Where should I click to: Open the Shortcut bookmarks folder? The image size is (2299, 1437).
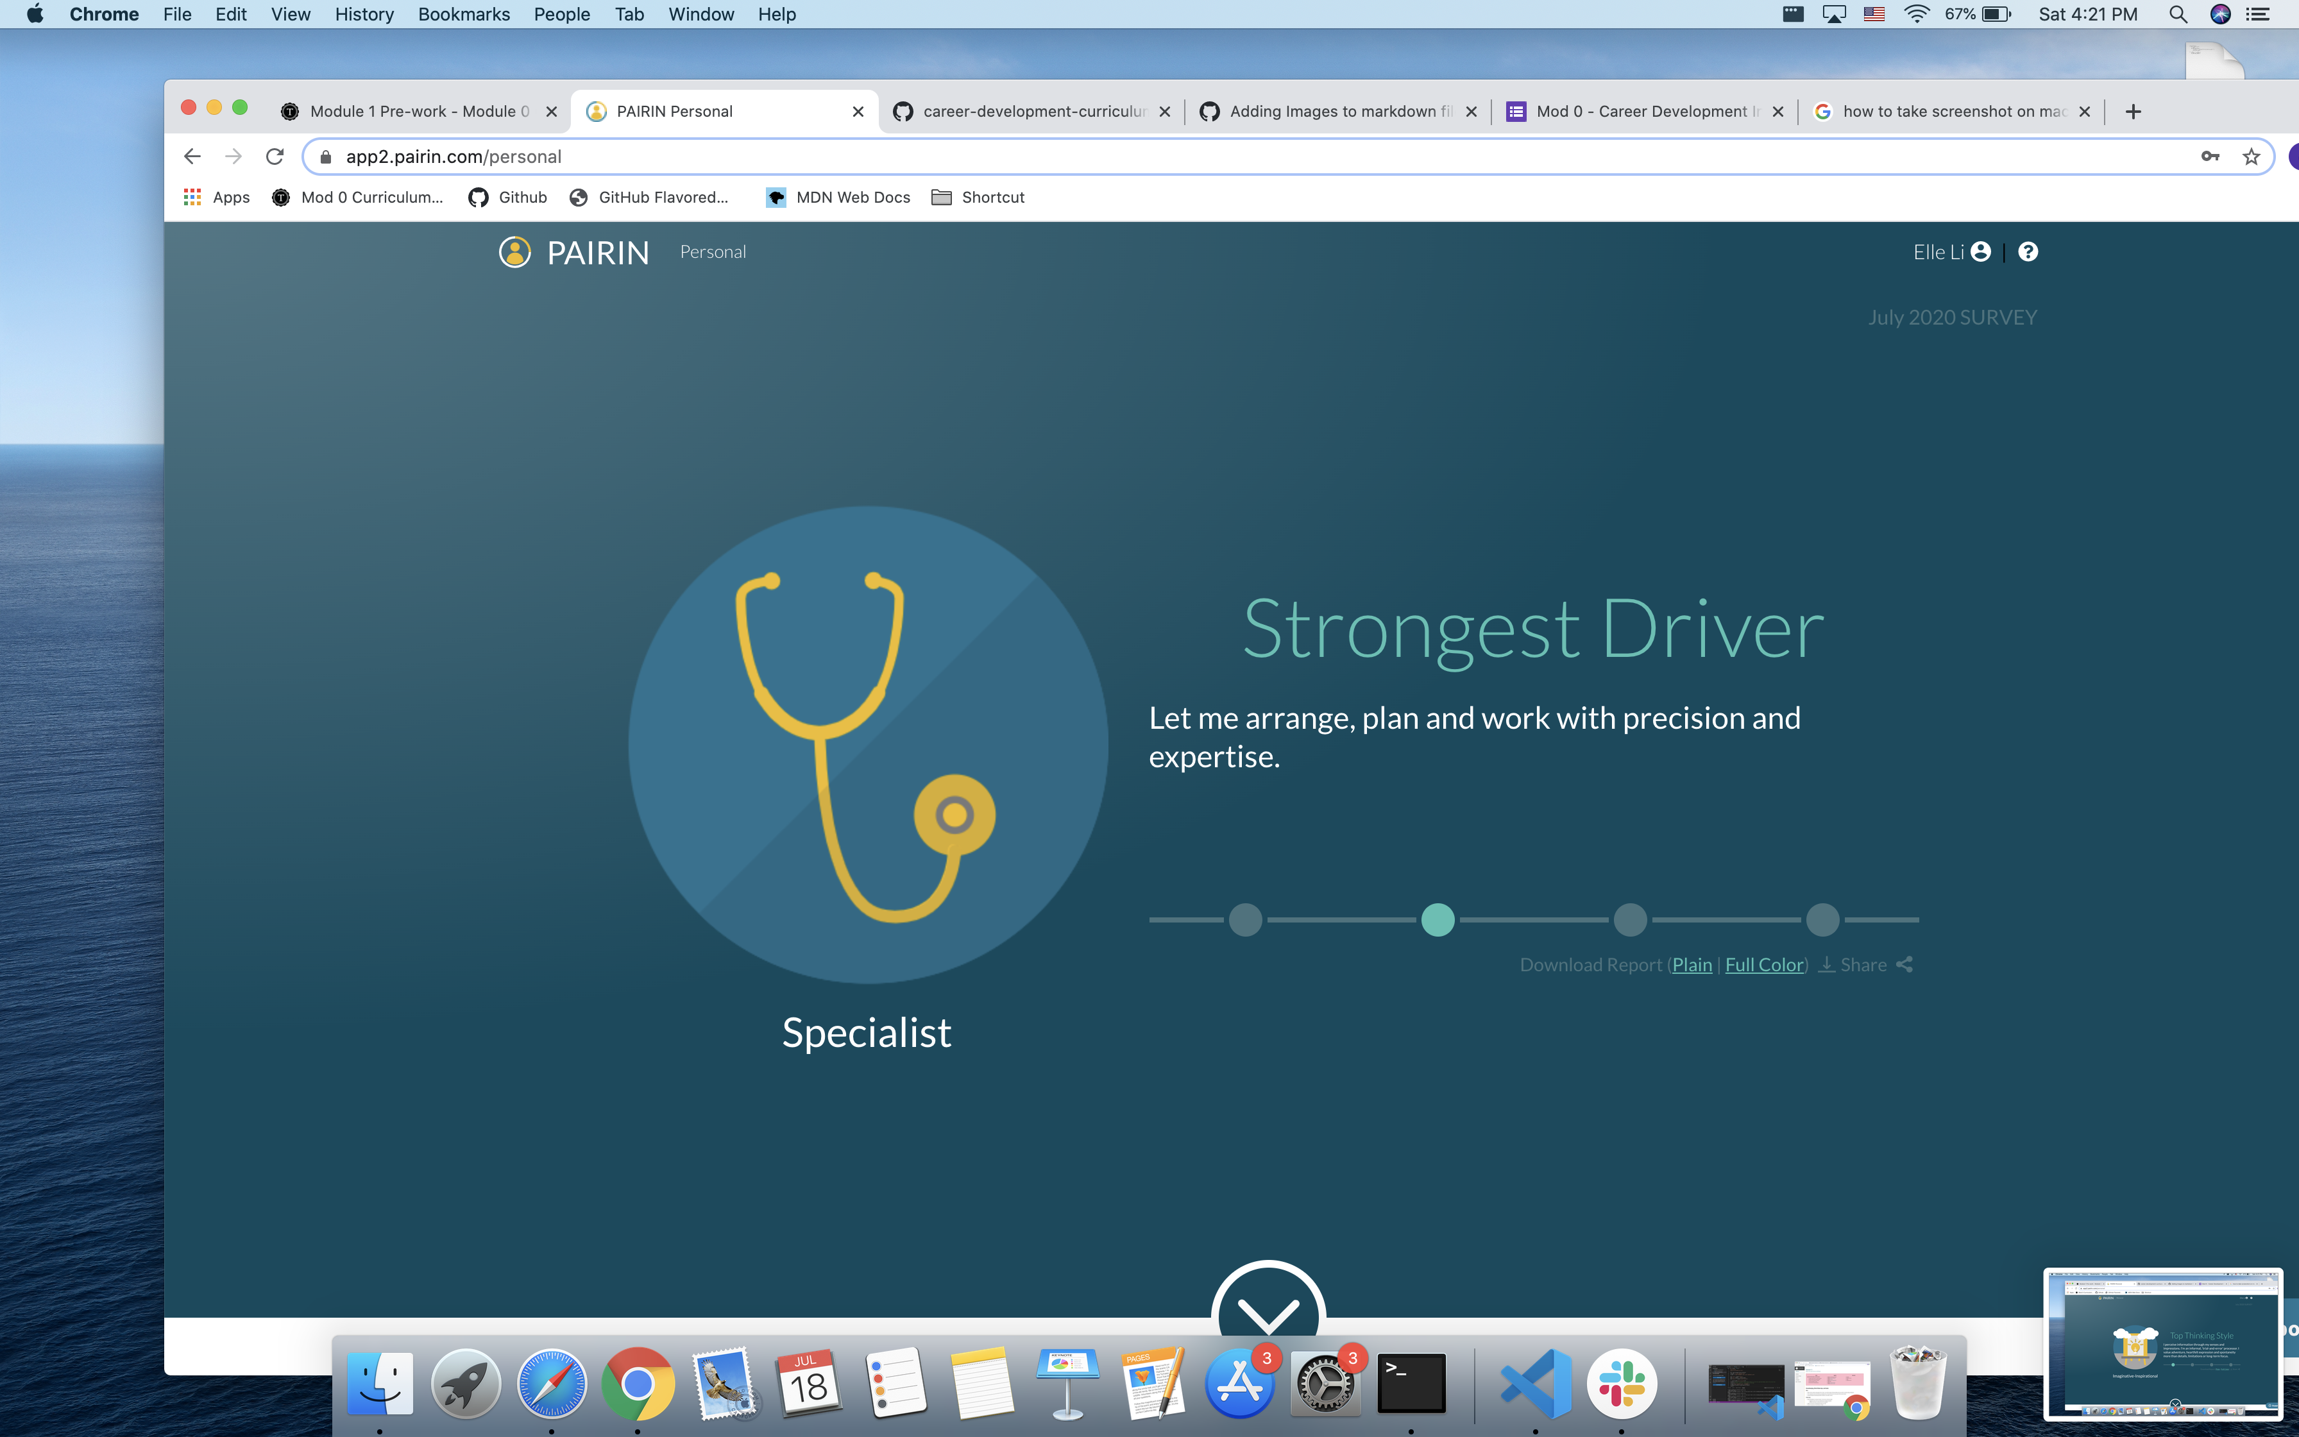coord(978,198)
